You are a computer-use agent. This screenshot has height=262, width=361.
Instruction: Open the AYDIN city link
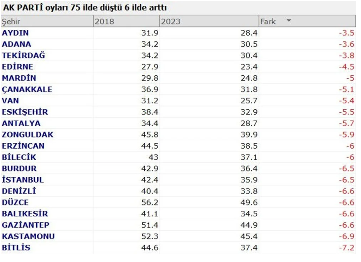tap(15, 33)
